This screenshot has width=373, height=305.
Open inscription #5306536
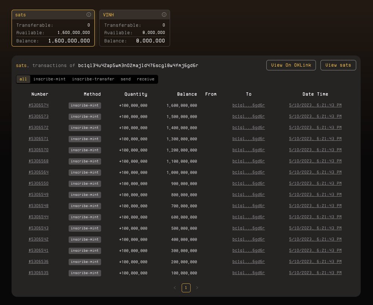coord(38,261)
